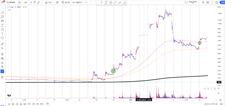Toggle the highlighted drawing sync link icon
The image size is (225, 106).
(x=2, y=72)
